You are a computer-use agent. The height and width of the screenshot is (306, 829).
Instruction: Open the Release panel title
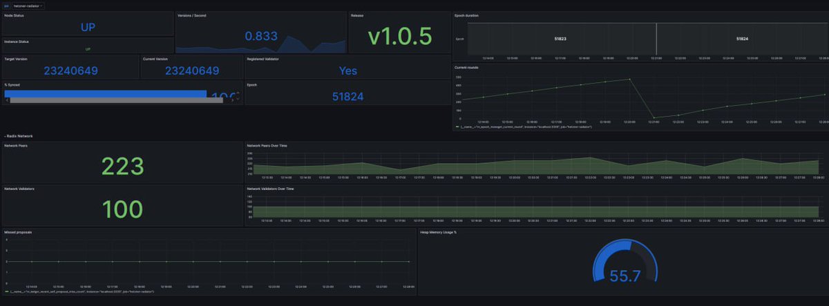click(356, 15)
